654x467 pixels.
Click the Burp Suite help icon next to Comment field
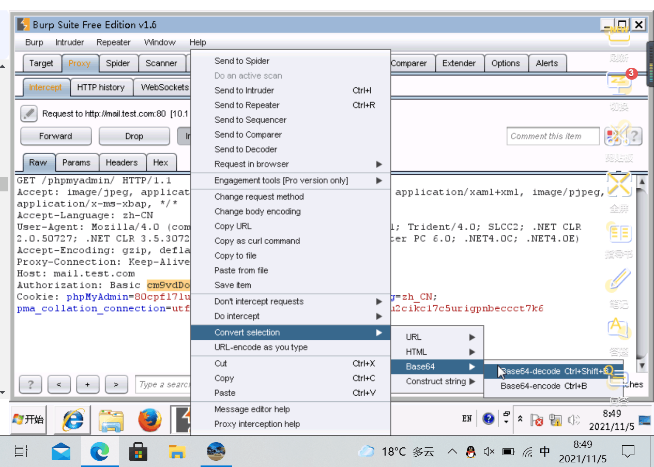coord(635,136)
